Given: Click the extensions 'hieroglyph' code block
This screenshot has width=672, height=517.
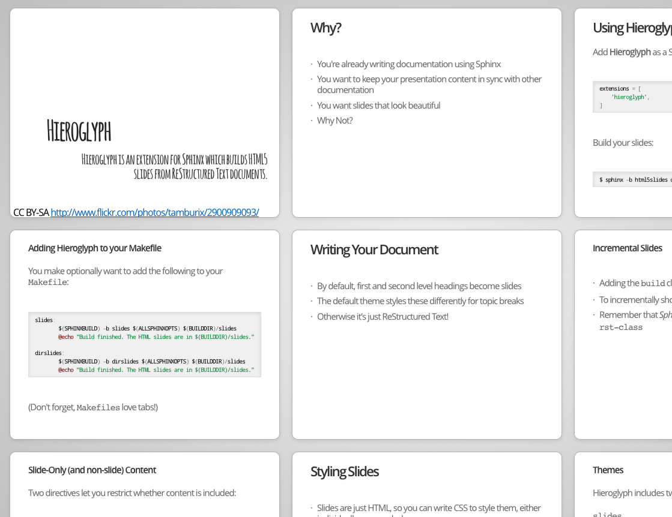Looking at the screenshot, I should click(632, 97).
